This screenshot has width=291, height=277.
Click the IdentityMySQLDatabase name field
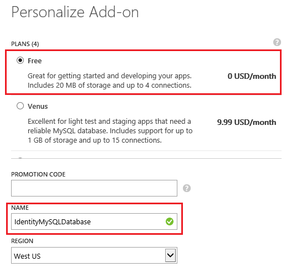coord(94,221)
